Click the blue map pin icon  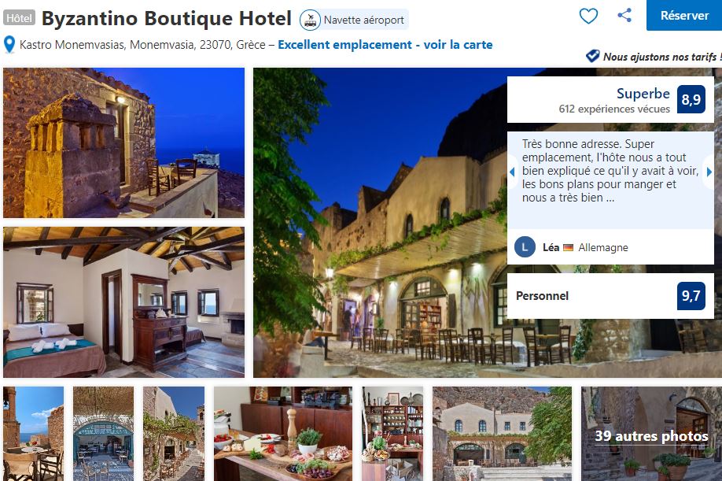click(x=9, y=45)
